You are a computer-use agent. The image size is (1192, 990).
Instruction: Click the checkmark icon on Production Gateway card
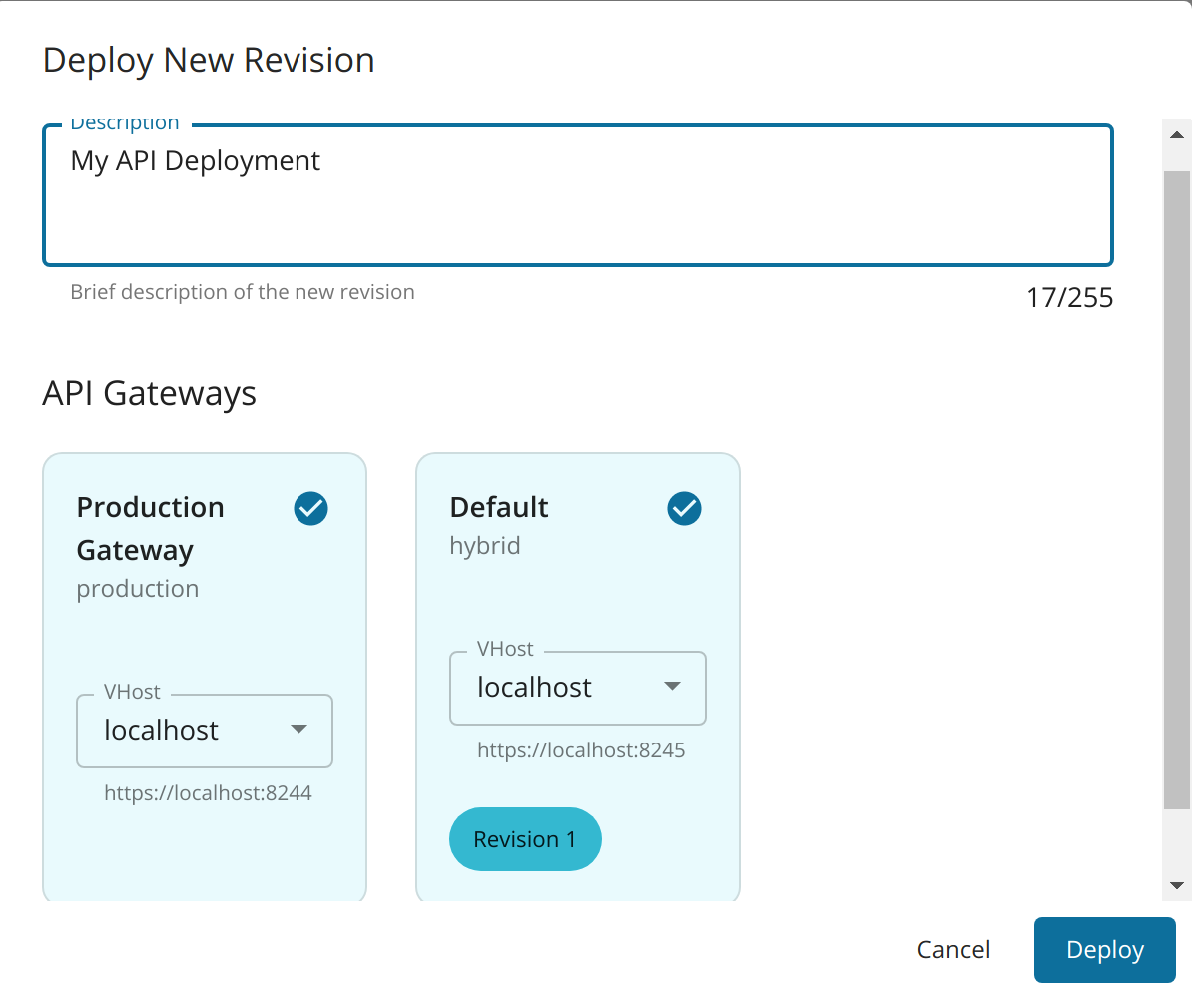(x=310, y=509)
